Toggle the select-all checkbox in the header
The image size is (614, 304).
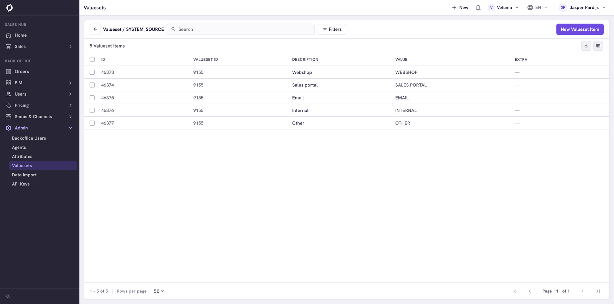[x=92, y=60]
